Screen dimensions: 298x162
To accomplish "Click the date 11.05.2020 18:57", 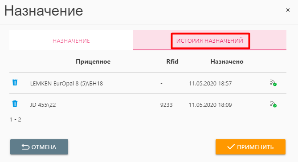I will tap(210, 83).
